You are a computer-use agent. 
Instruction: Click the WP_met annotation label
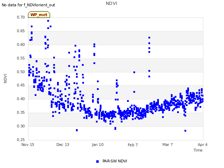(39, 15)
